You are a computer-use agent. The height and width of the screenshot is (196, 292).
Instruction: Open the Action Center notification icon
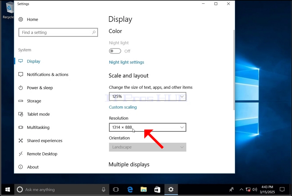(282, 189)
